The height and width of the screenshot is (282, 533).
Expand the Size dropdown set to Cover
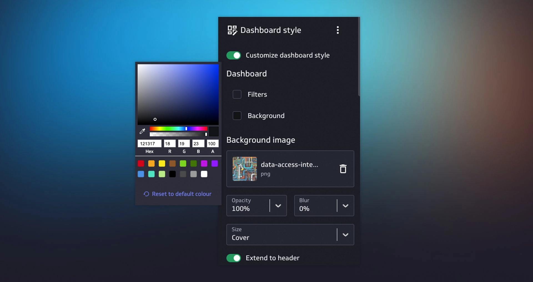pyautogui.click(x=345, y=235)
